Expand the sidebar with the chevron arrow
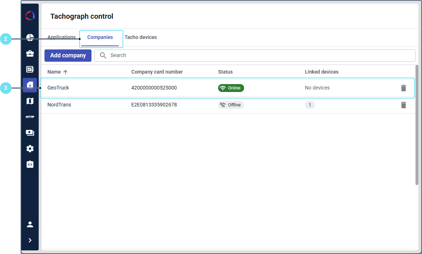Image resolution: width=422 pixels, height=254 pixels. (x=30, y=240)
